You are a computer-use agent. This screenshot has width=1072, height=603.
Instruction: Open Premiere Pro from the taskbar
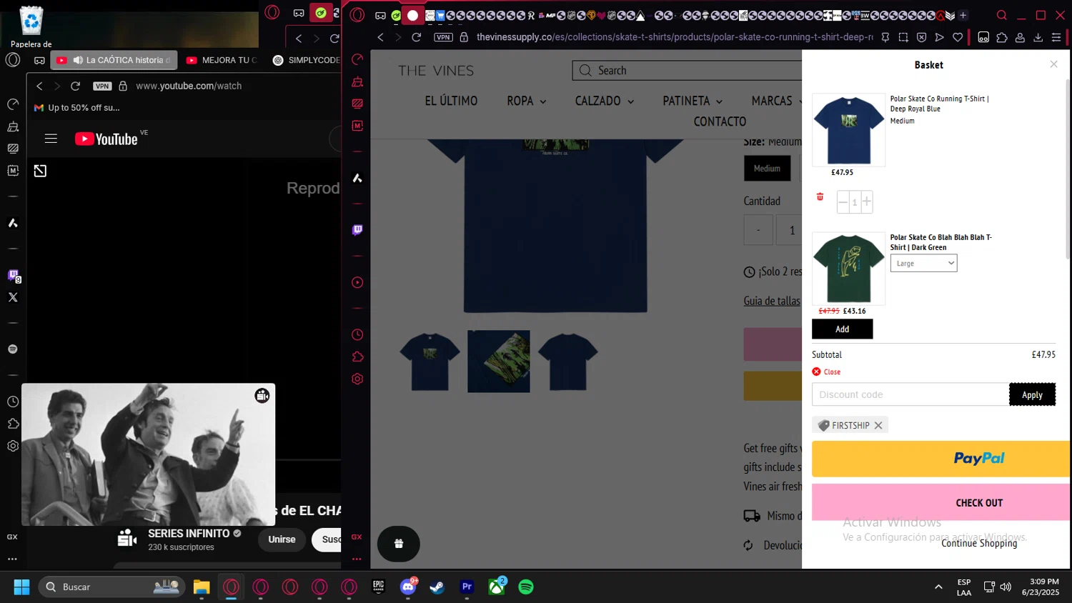(467, 587)
